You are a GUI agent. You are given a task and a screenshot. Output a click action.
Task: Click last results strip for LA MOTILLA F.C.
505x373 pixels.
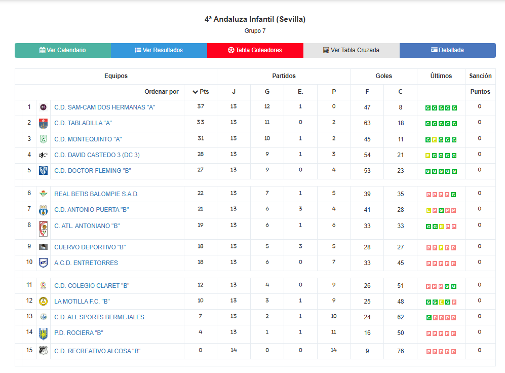pos(441,302)
